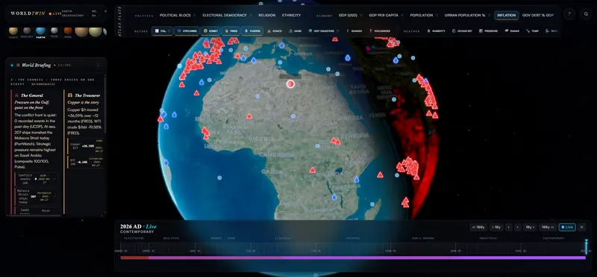Enable the Radar weather layer
This screenshot has height=277, width=597.
click(512, 31)
